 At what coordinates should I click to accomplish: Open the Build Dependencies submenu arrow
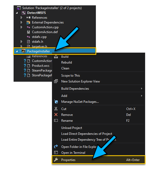pyautogui.click(x=142, y=89)
